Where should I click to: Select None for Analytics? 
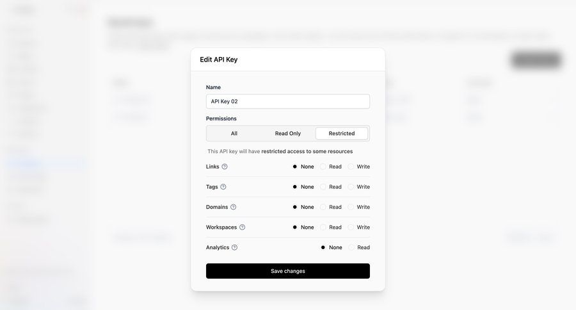click(323, 247)
